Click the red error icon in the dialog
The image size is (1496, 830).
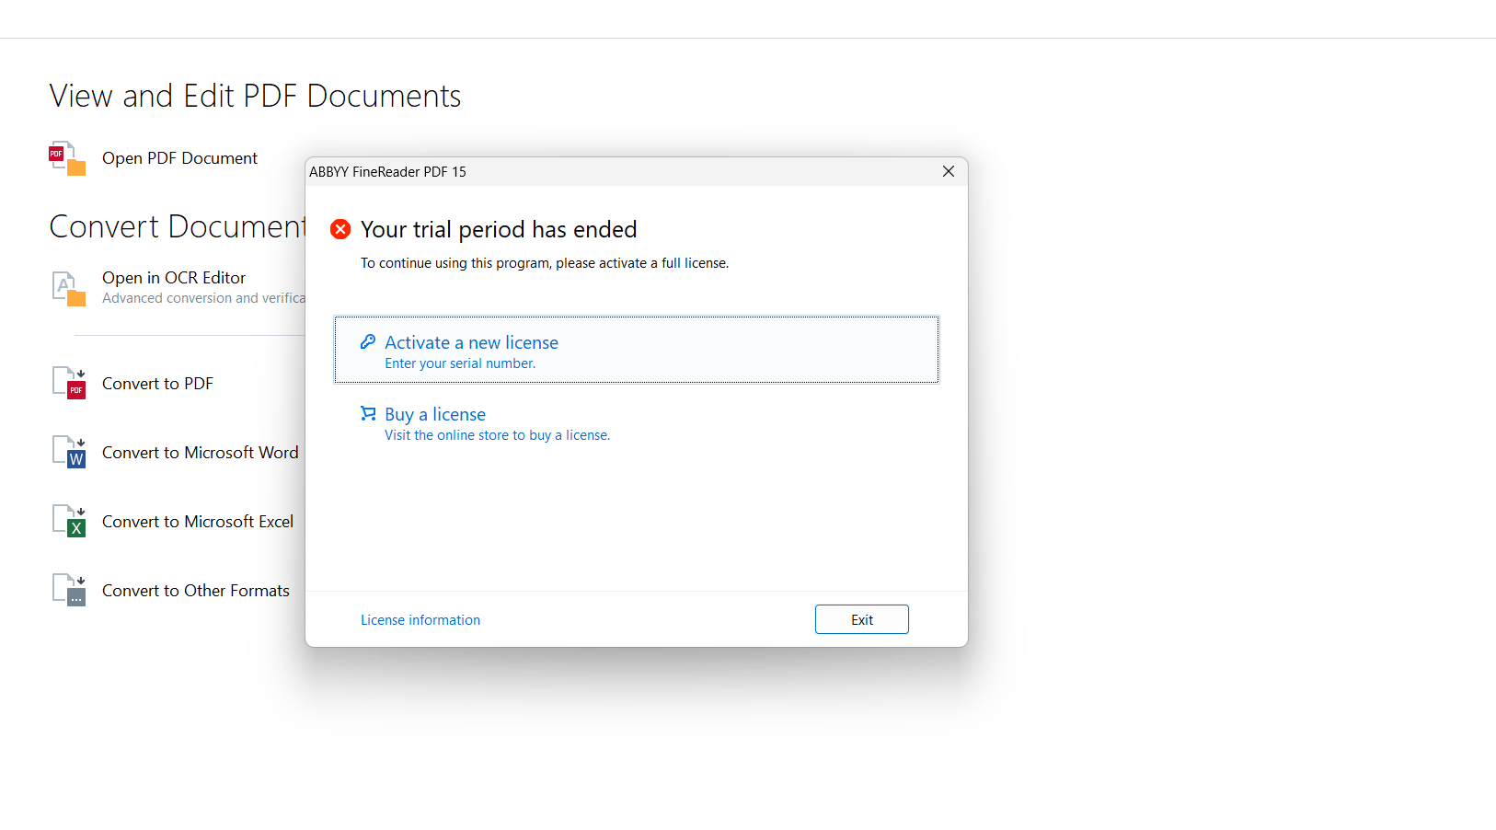click(340, 229)
